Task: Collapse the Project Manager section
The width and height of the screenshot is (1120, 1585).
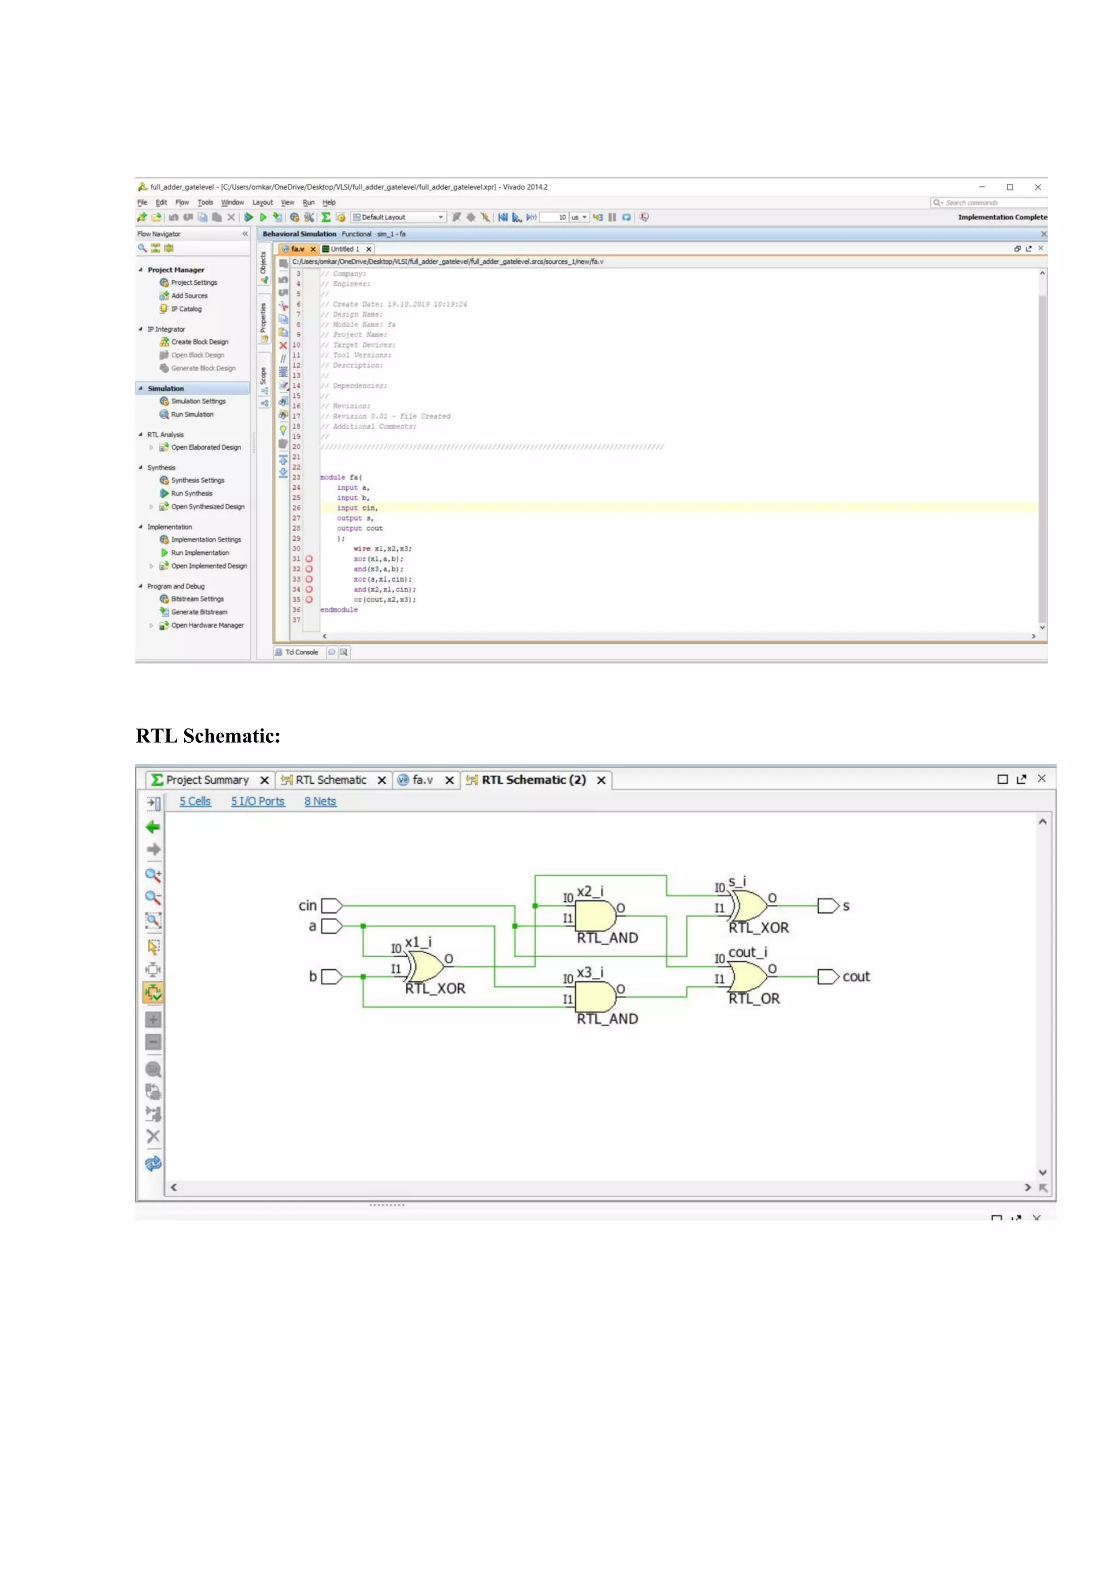Action: click(x=141, y=270)
